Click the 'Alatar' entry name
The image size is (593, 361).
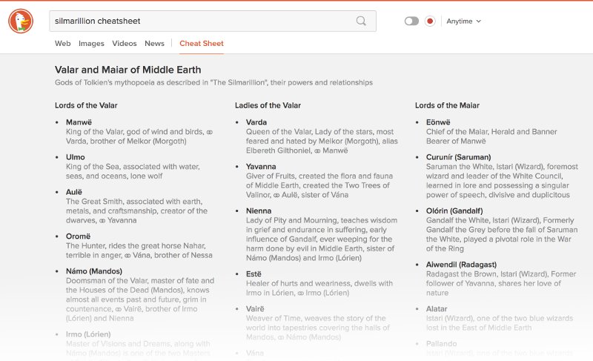pyautogui.click(x=437, y=309)
